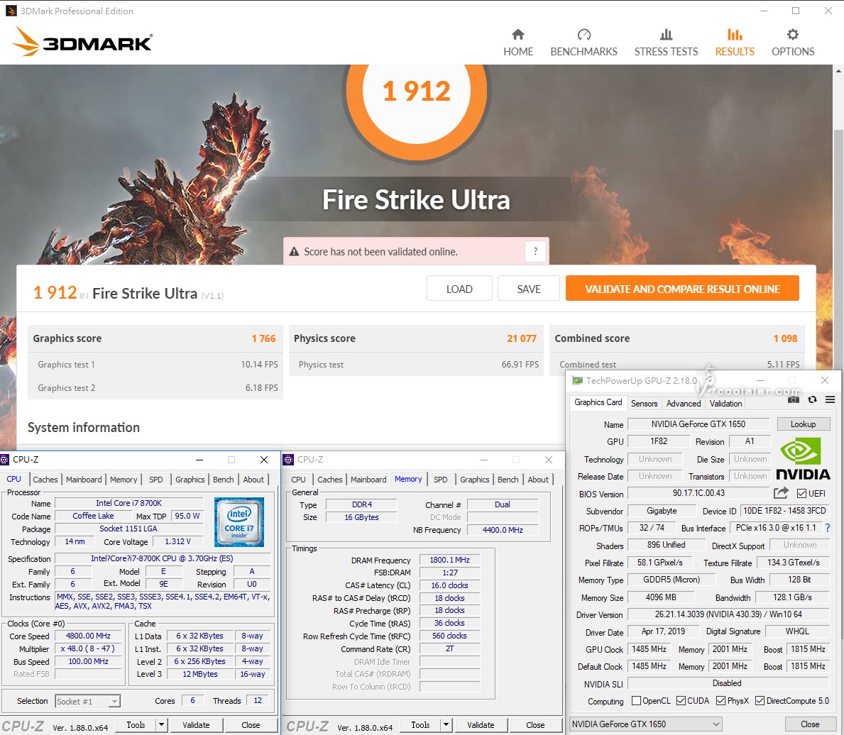This screenshot has width=844, height=735.
Task: Click the Threads count field showing 12
Action: click(258, 700)
